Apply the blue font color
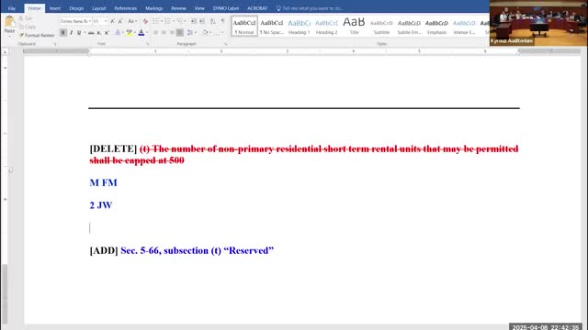This screenshot has height=330, width=588. pyautogui.click(x=141, y=33)
